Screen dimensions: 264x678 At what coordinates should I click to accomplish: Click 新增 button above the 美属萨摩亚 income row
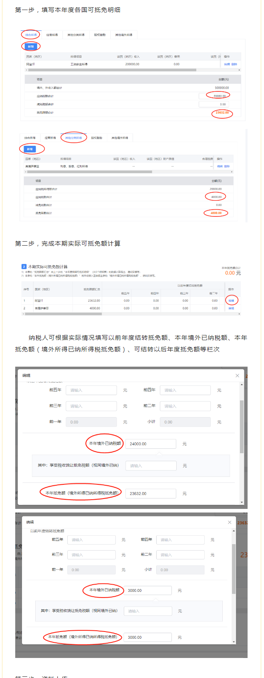click(30, 149)
